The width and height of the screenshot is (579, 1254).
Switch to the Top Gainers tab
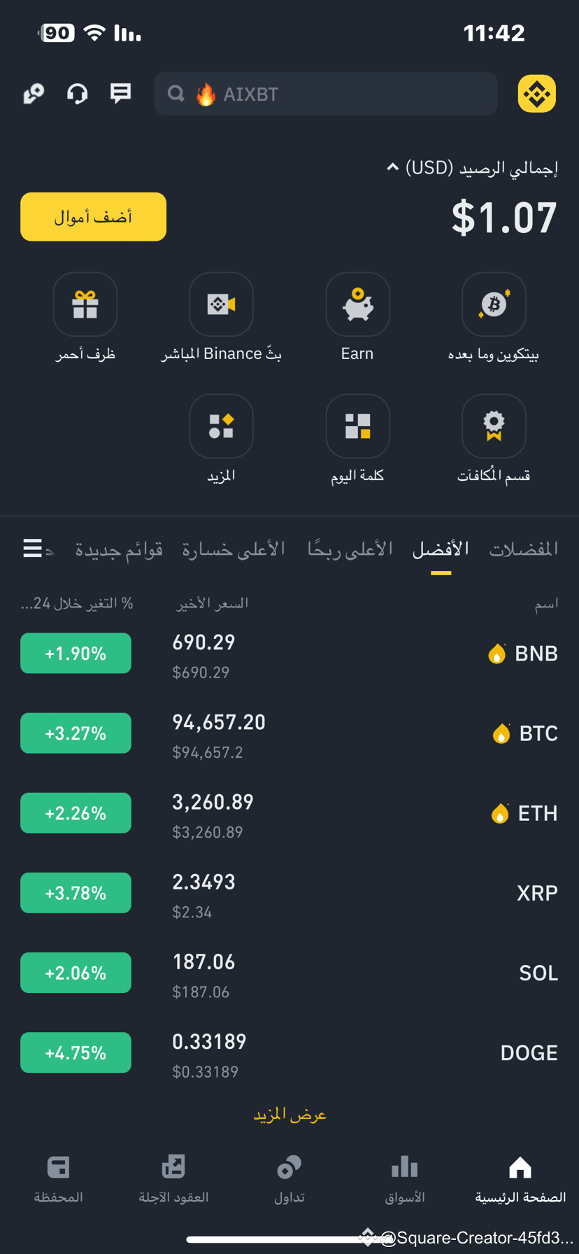pyautogui.click(x=350, y=549)
